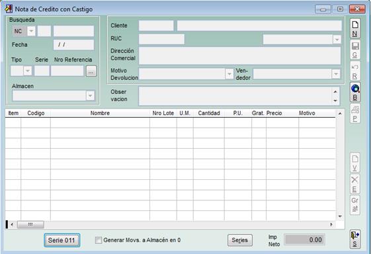Click the U.M. column header
The height and width of the screenshot is (254, 371).
tap(185, 113)
